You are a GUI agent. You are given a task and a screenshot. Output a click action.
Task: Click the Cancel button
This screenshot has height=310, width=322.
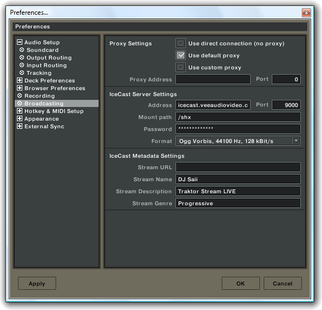pyautogui.click(x=283, y=283)
